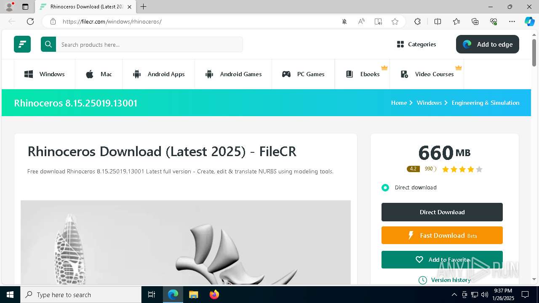Click the taskbar search box
The height and width of the screenshot is (303, 539).
[x=81, y=295]
